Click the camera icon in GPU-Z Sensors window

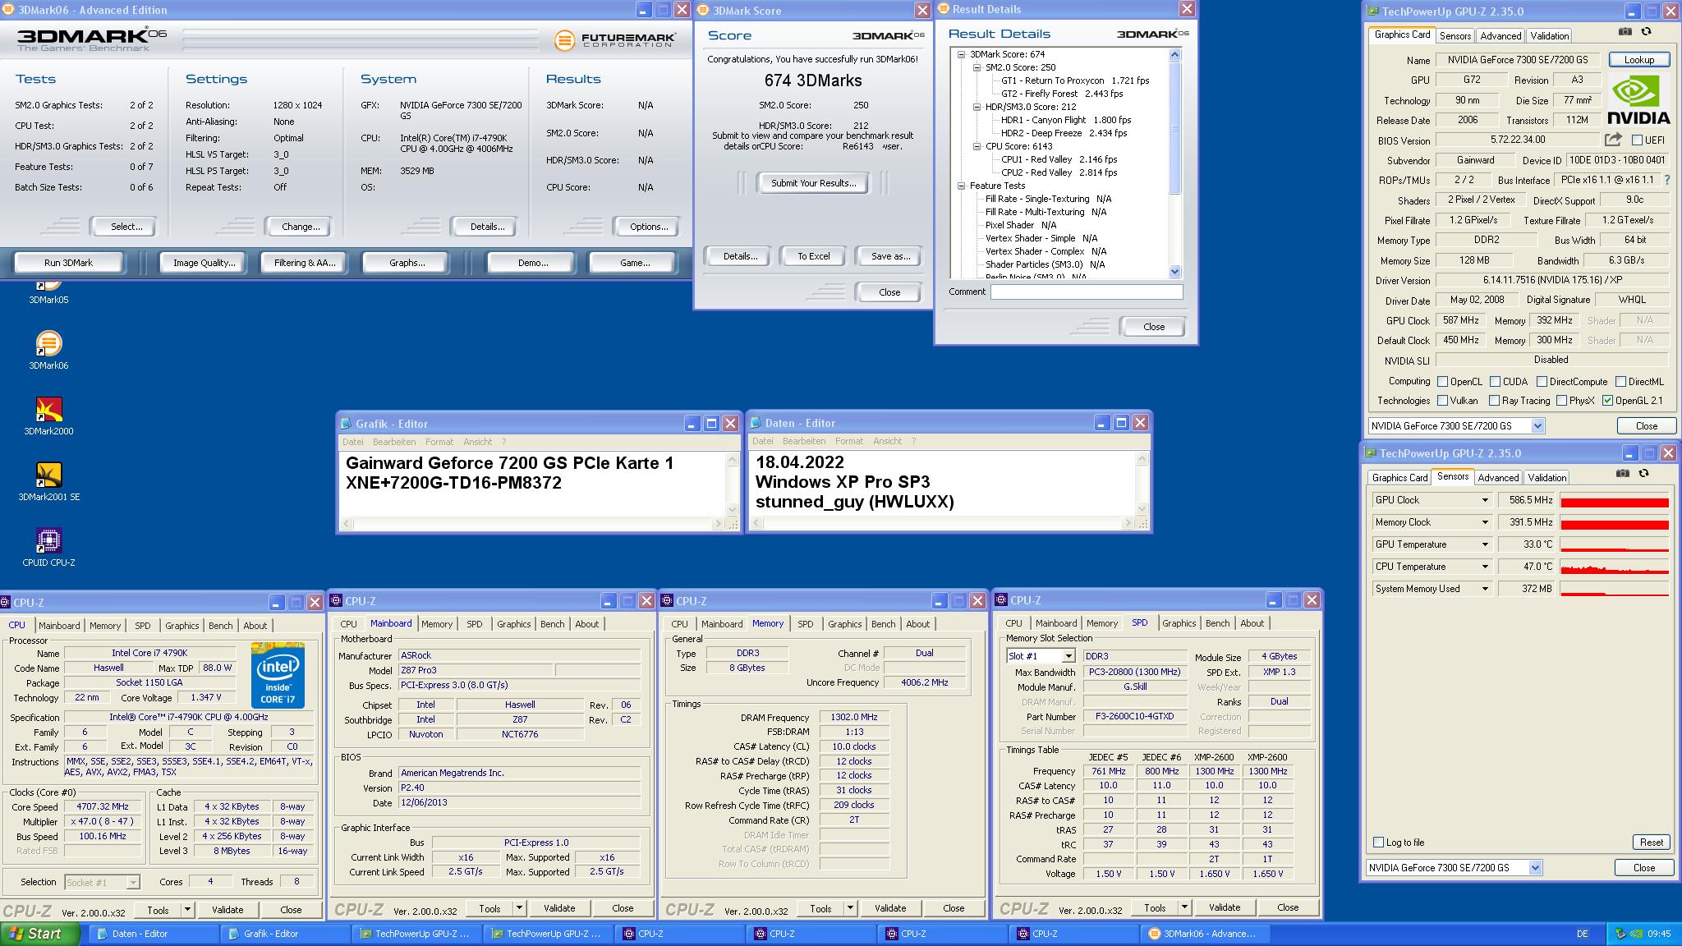(x=1622, y=473)
